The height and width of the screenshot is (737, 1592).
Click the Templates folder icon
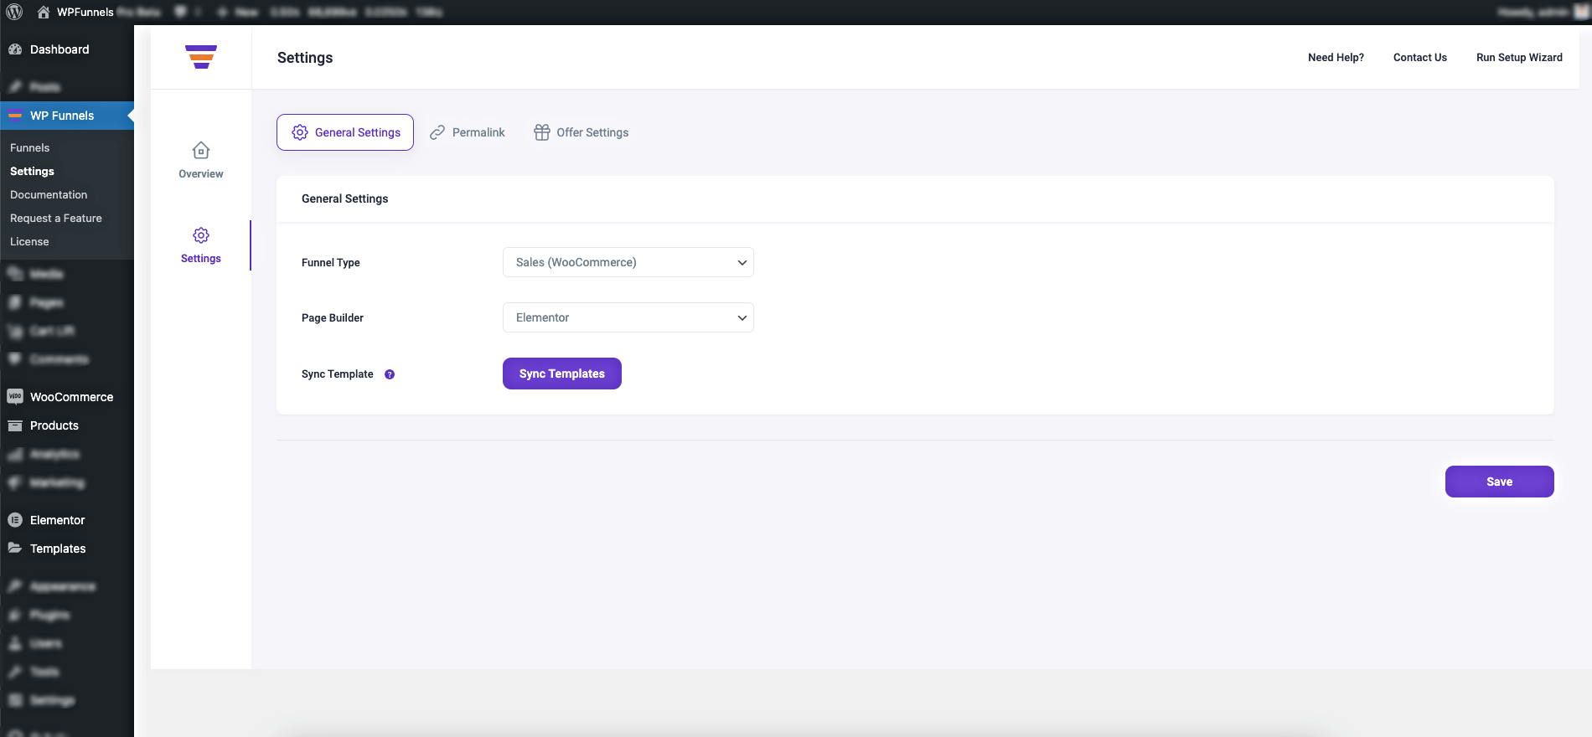coord(15,548)
